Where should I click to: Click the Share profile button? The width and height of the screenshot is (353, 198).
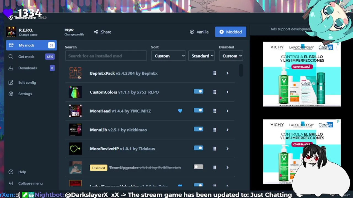pyautogui.click(x=103, y=32)
